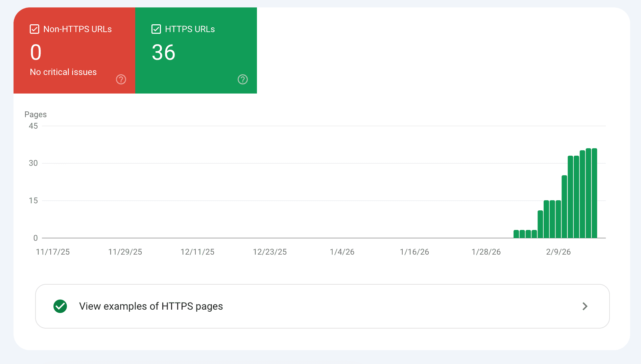Viewport: 641px width, 364px height.
Task: Click the first small bar near 1/28/26
Action: (517, 234)
